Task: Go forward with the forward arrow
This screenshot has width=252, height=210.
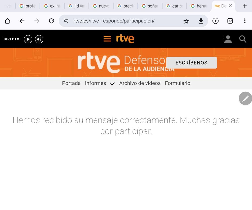Action: click(37, 21)
